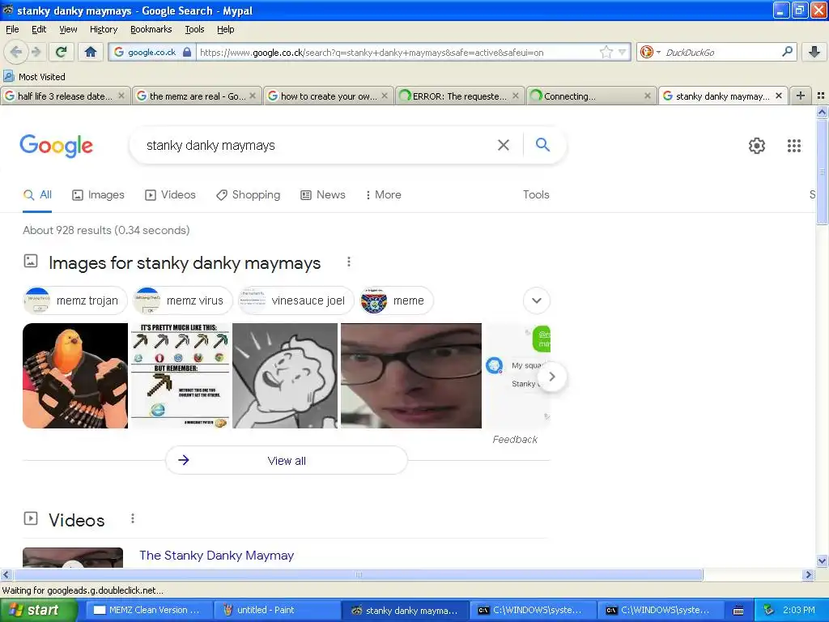Click the search bar magnifier icon
The image size is (829, 622).
point(787,52)
